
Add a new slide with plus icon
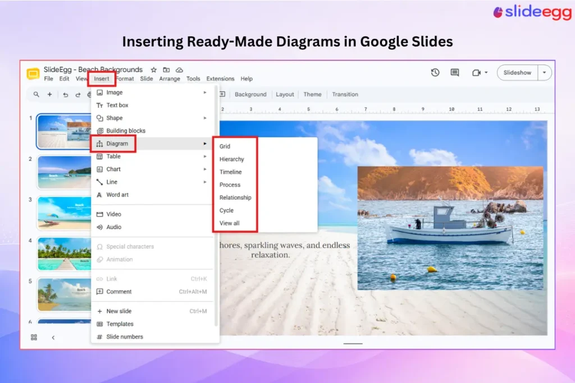tap(49, 94)
